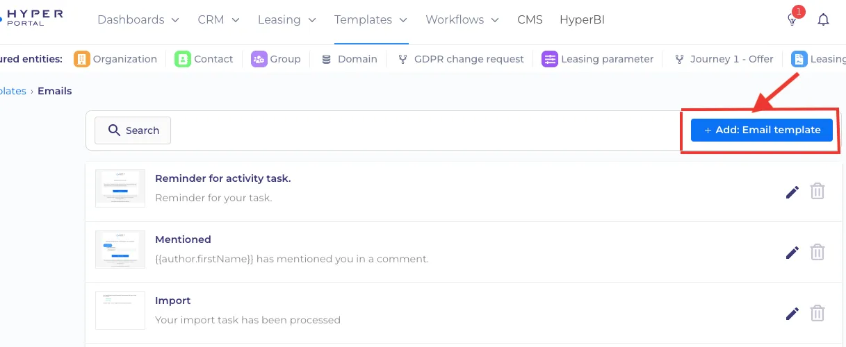Expand the Dashboards menu chevron
Viewport: 846px width, 347px height.
coord(174,20)
